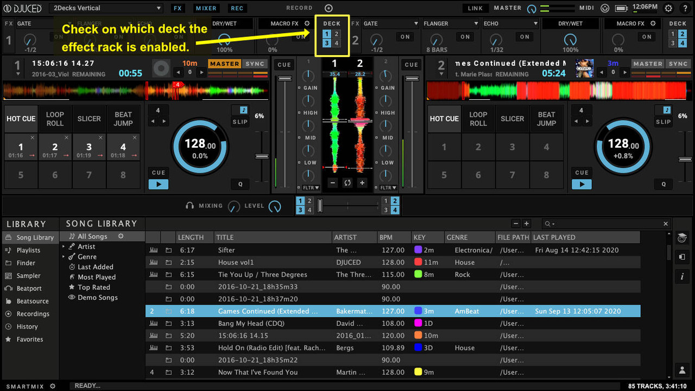Open the 2Decks Vertical layout dropdown

106,8
